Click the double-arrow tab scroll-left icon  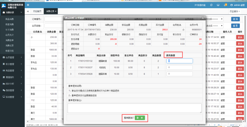pyautogui.click(x=28, y=11)
